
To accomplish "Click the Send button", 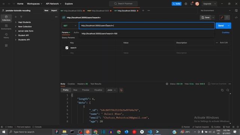I will coord(221,26).
